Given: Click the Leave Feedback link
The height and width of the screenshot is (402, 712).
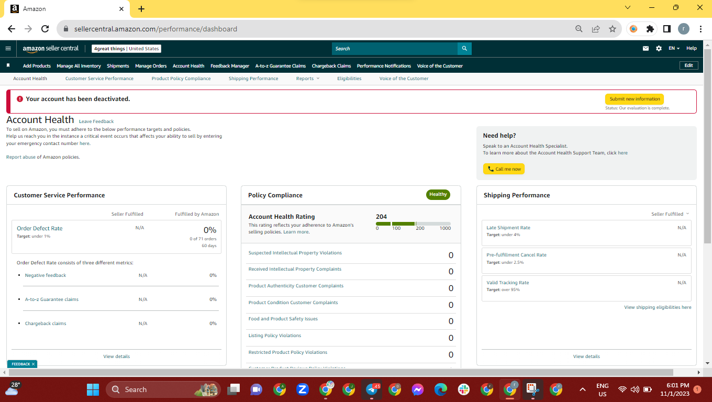Looking at the screenshot, I should point(96,121).
